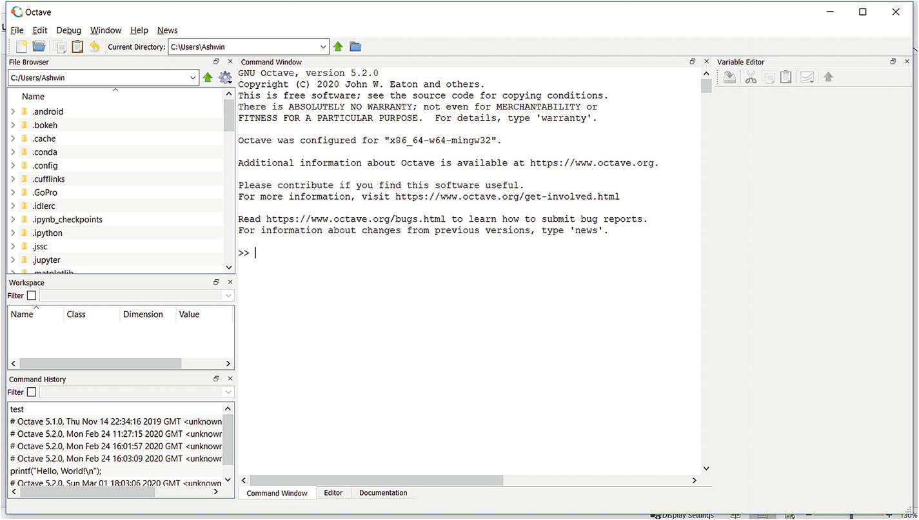919x520 pixels.
Task: Close the Command History panel
Action: (230, 379)
